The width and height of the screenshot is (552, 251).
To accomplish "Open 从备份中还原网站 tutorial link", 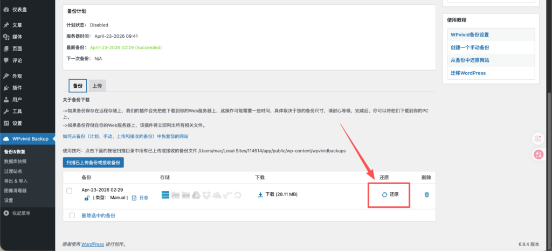I will (470, 60).
